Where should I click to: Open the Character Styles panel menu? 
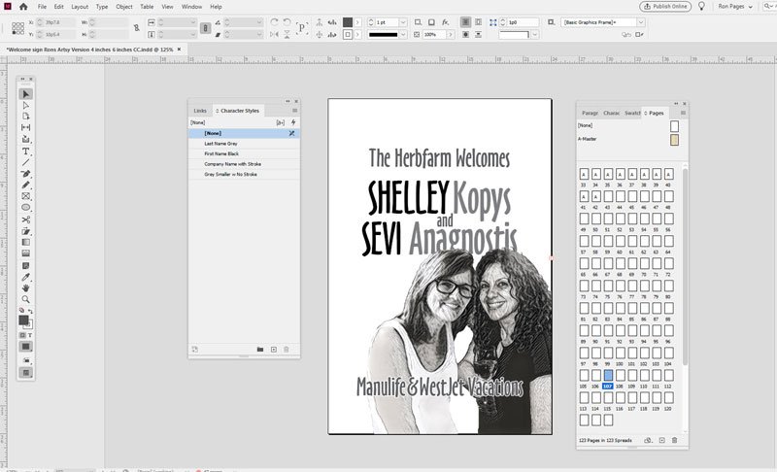coord(295,111)
